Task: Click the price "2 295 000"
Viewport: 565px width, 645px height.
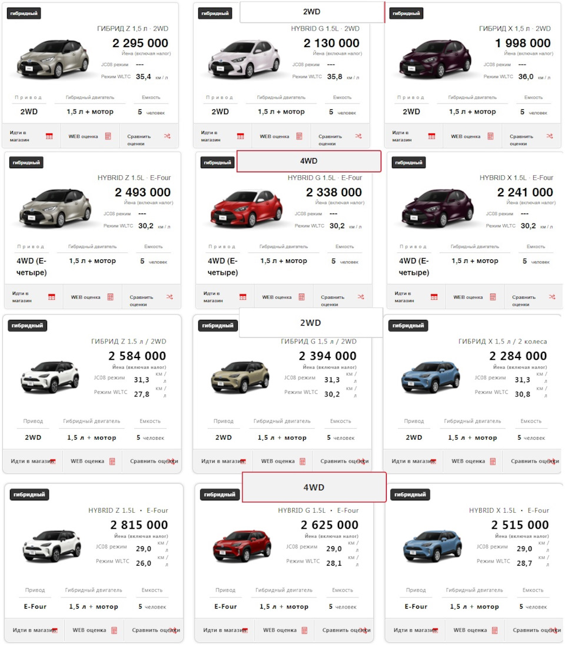Action: click(141, 43)
